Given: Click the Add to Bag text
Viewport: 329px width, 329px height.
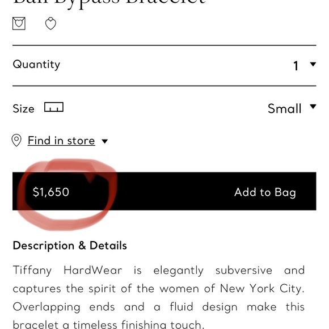Looking at the screenshot, I should click(265, 192).
